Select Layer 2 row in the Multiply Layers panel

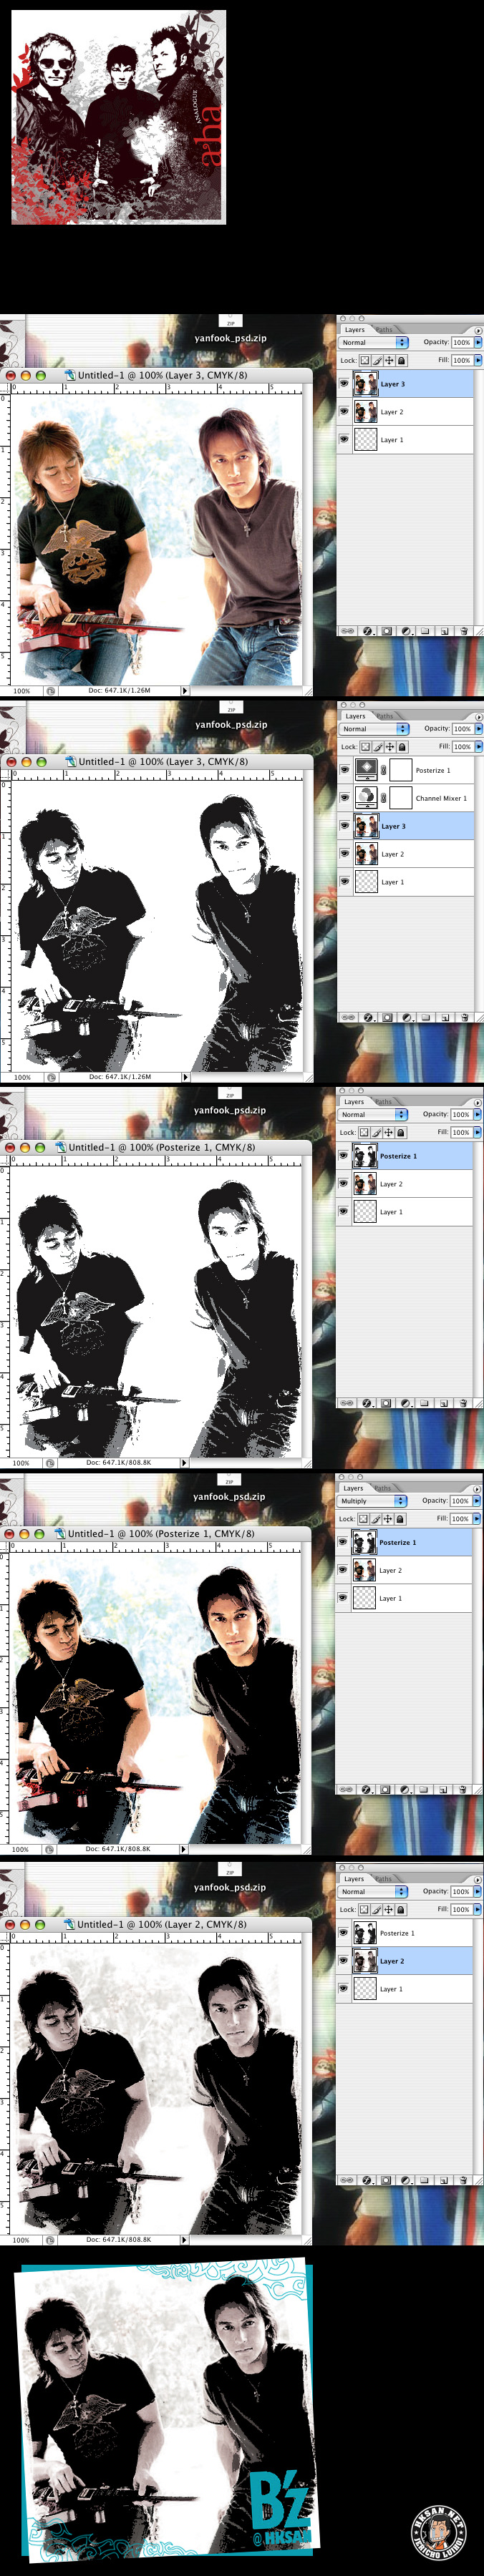[404, 1570]
